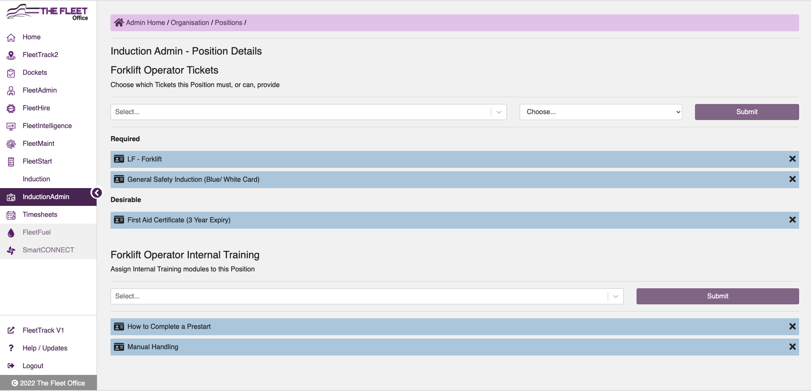This screenshot has height=391, width=811.
Task: Click the card icon beside General Safety Induction
Action: [x=119, y=179]
